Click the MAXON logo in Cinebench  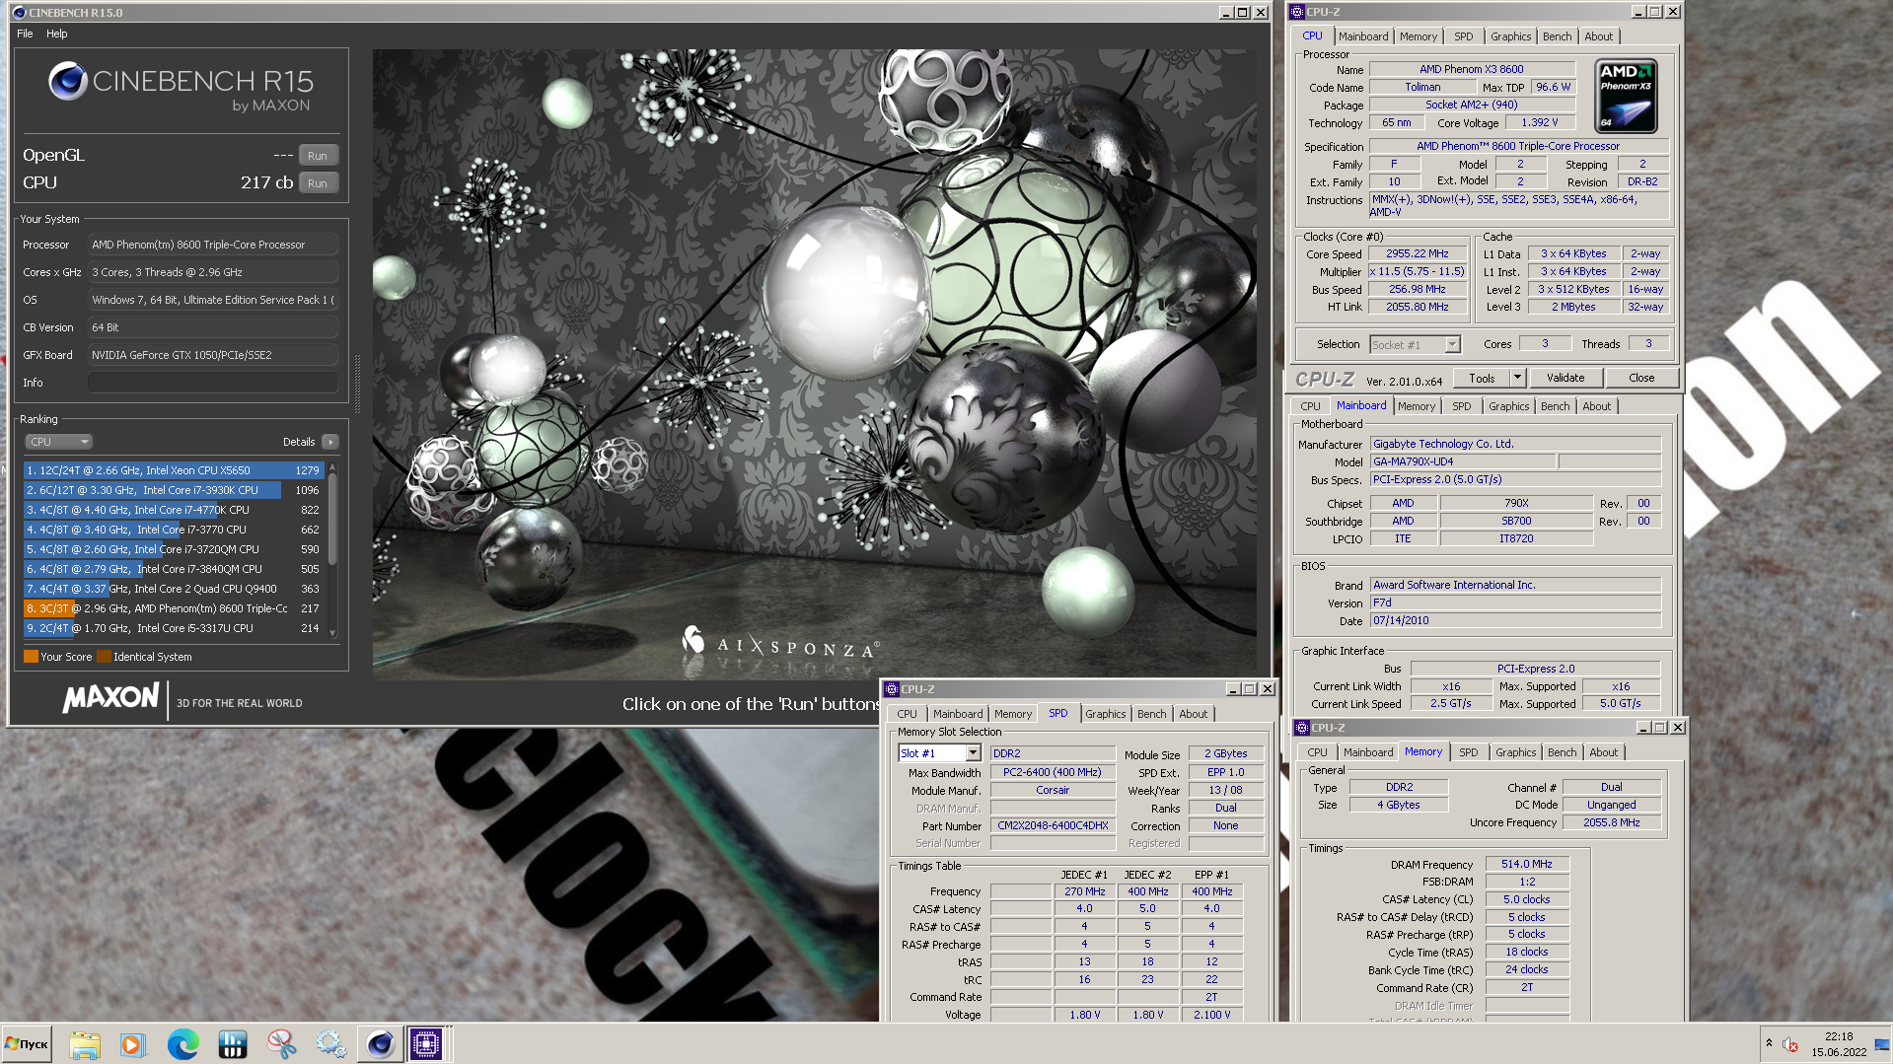point(110,698)
